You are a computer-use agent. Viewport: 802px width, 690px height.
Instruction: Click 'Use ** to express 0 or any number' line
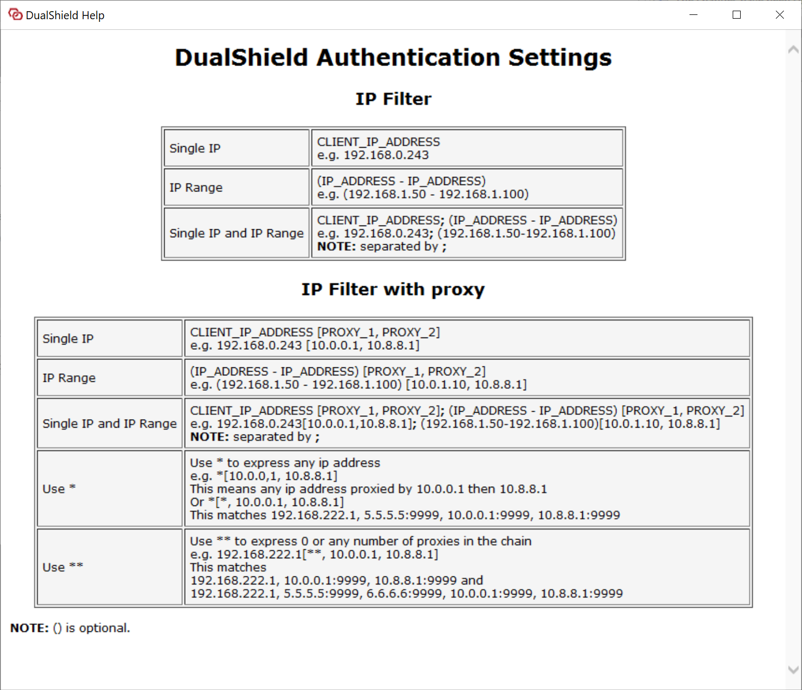coord(361,541)
